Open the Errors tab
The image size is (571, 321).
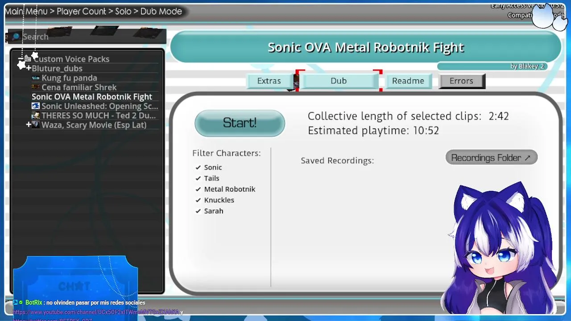coord(461,81)
